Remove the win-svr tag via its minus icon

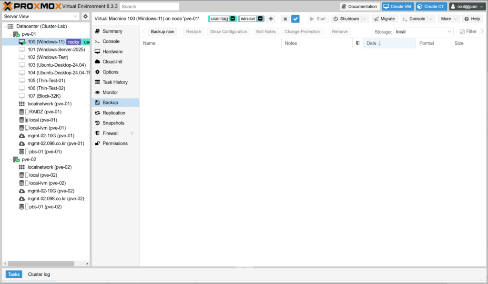[x=260, y=19]
